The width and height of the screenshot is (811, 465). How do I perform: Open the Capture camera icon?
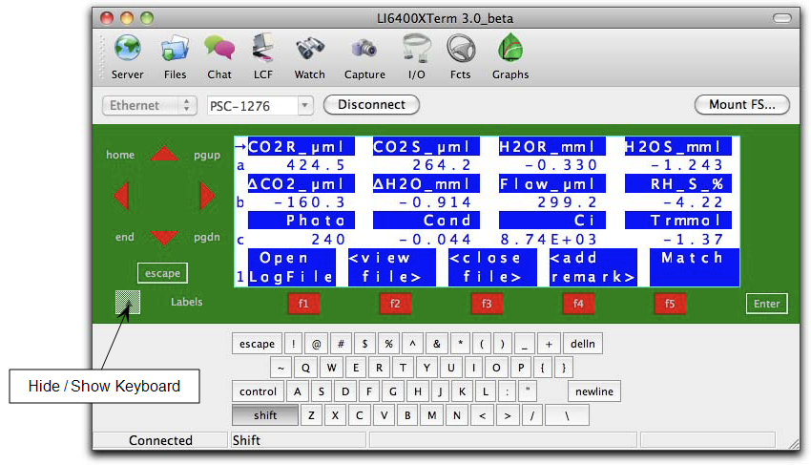pyautogui.click(x=364, y=56)
